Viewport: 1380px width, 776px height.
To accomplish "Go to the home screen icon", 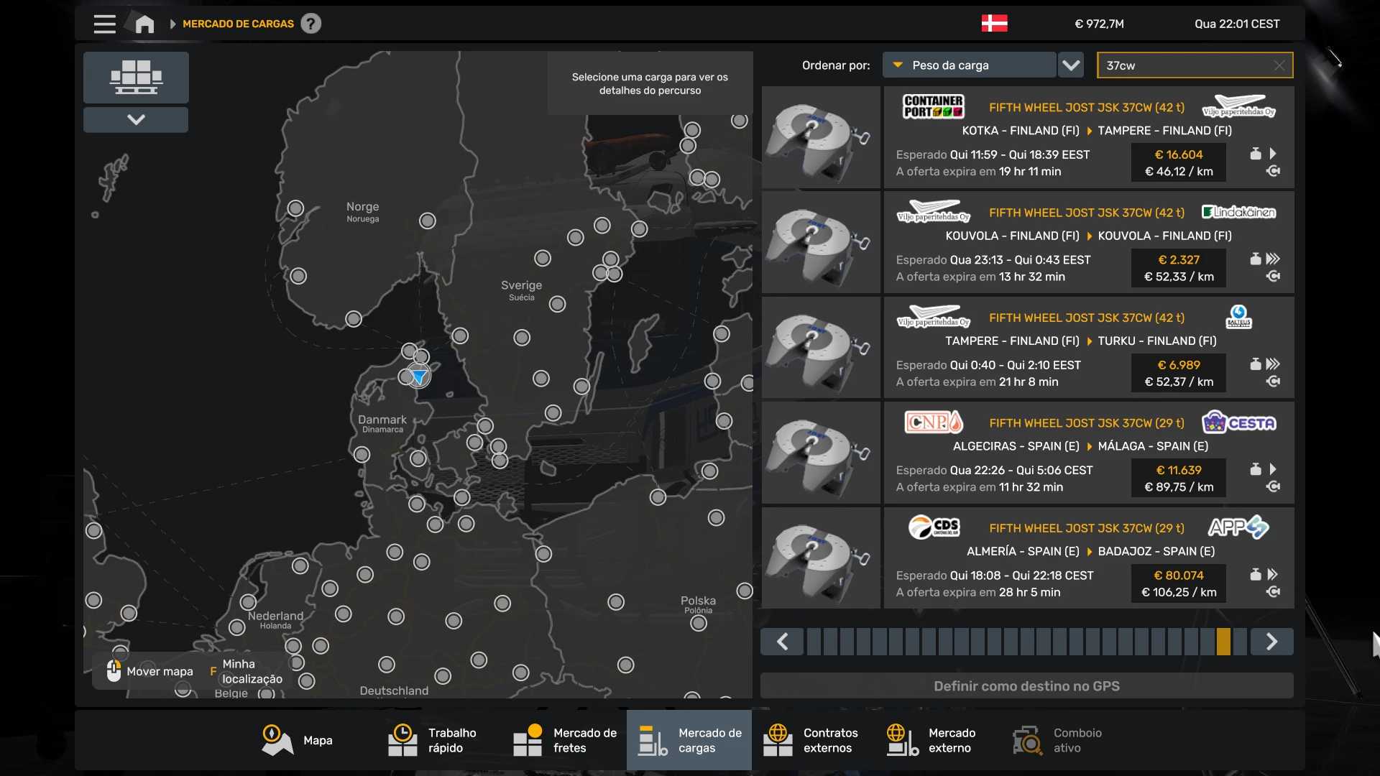I will point(144,24).
